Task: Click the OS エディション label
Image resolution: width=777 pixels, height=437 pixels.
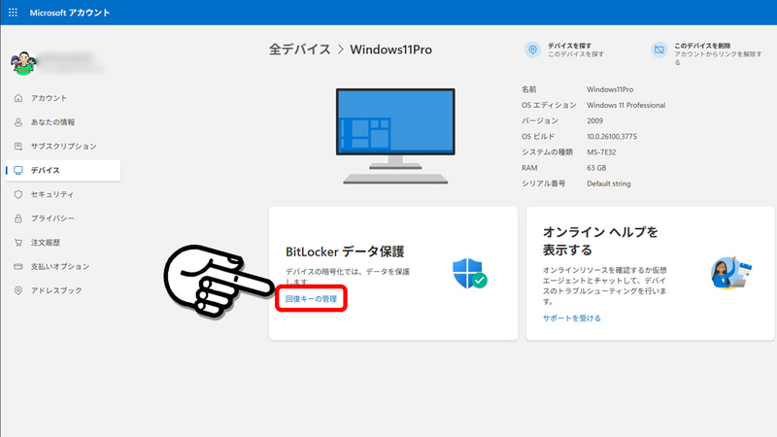Action: [549, 105]
